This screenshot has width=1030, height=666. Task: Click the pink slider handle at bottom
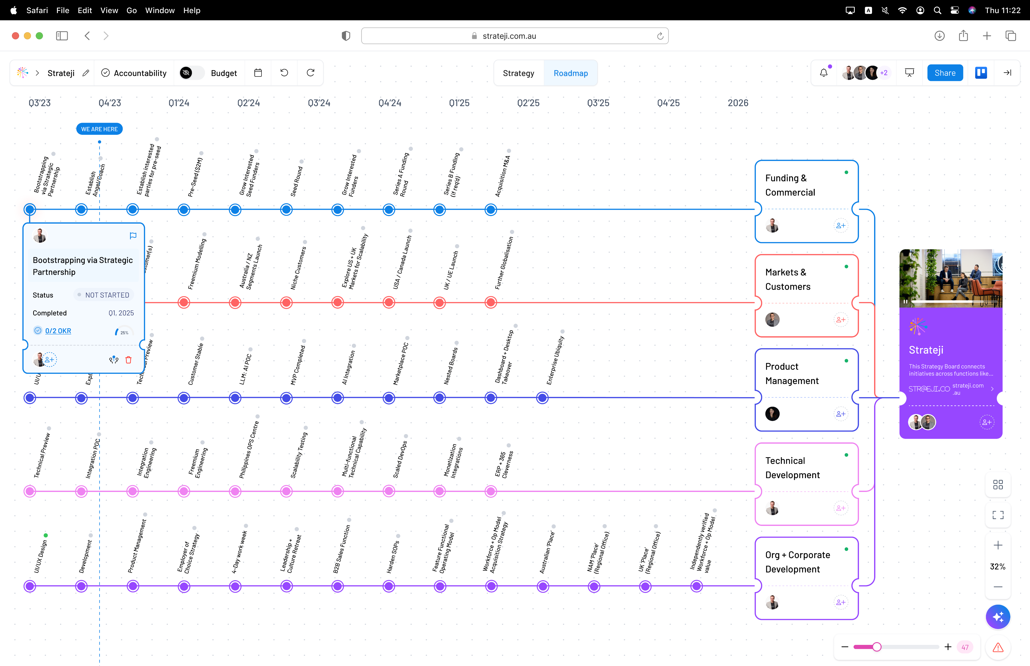click(x=877, y=647)
